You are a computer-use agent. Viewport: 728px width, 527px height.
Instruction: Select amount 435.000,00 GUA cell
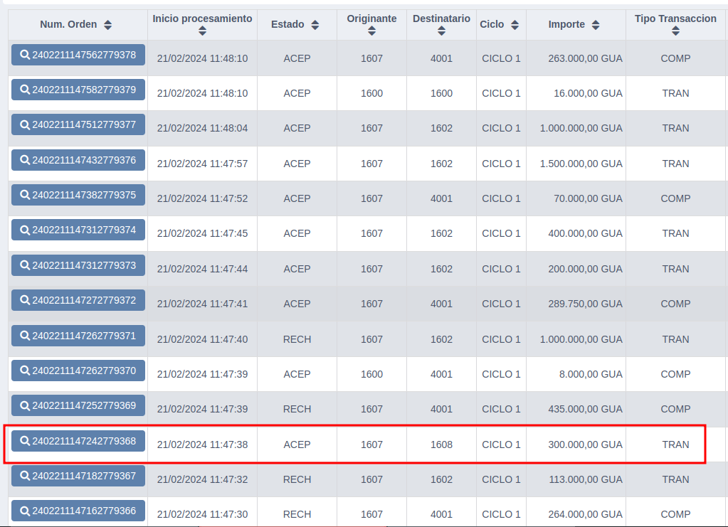pos(576,409)
